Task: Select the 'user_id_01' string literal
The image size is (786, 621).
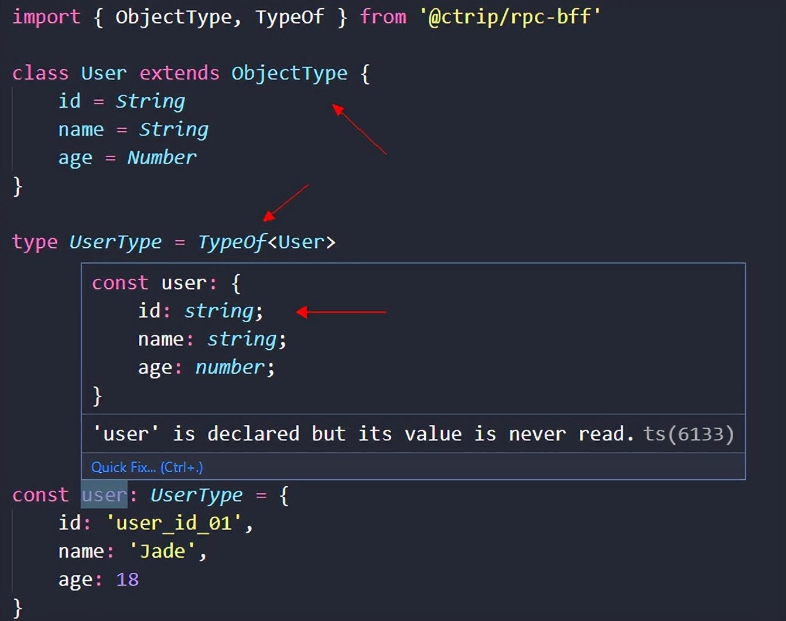Action: (x=175, y=523)
